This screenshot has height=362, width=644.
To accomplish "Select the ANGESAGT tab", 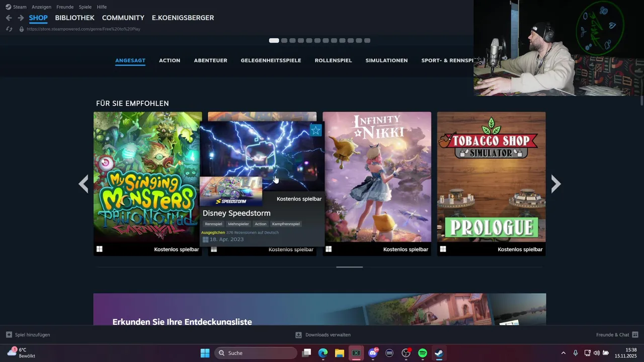I will click(x=130, y=60).
